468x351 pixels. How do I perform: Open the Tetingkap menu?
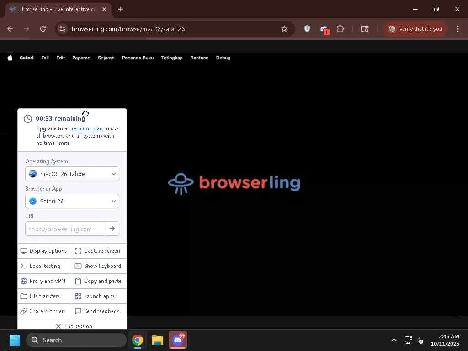tap(172, 58)
